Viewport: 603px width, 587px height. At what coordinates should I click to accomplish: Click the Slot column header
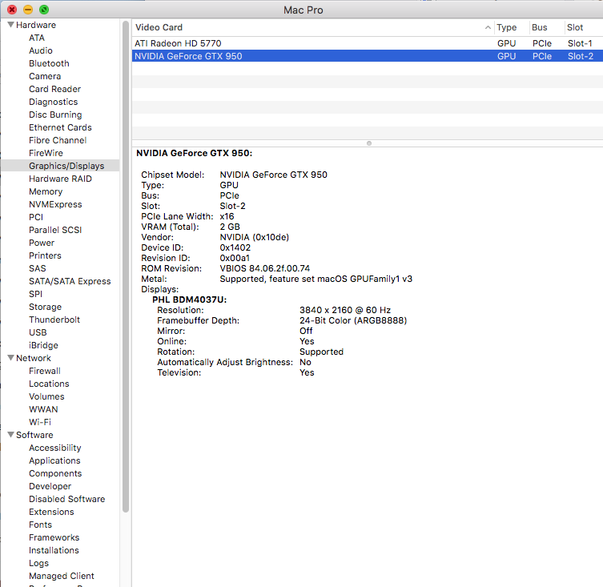click(584, 27)
